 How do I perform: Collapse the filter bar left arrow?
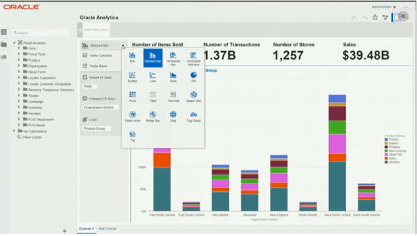[80, 30]
